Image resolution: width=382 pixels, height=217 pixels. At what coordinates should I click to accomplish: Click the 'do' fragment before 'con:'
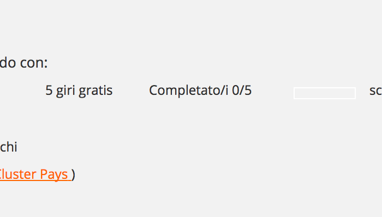coord(8,63)
